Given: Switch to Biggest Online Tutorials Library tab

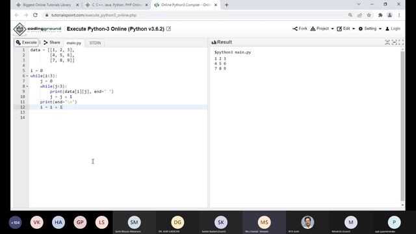Looking at the screenshot, I should pos(47,5).
